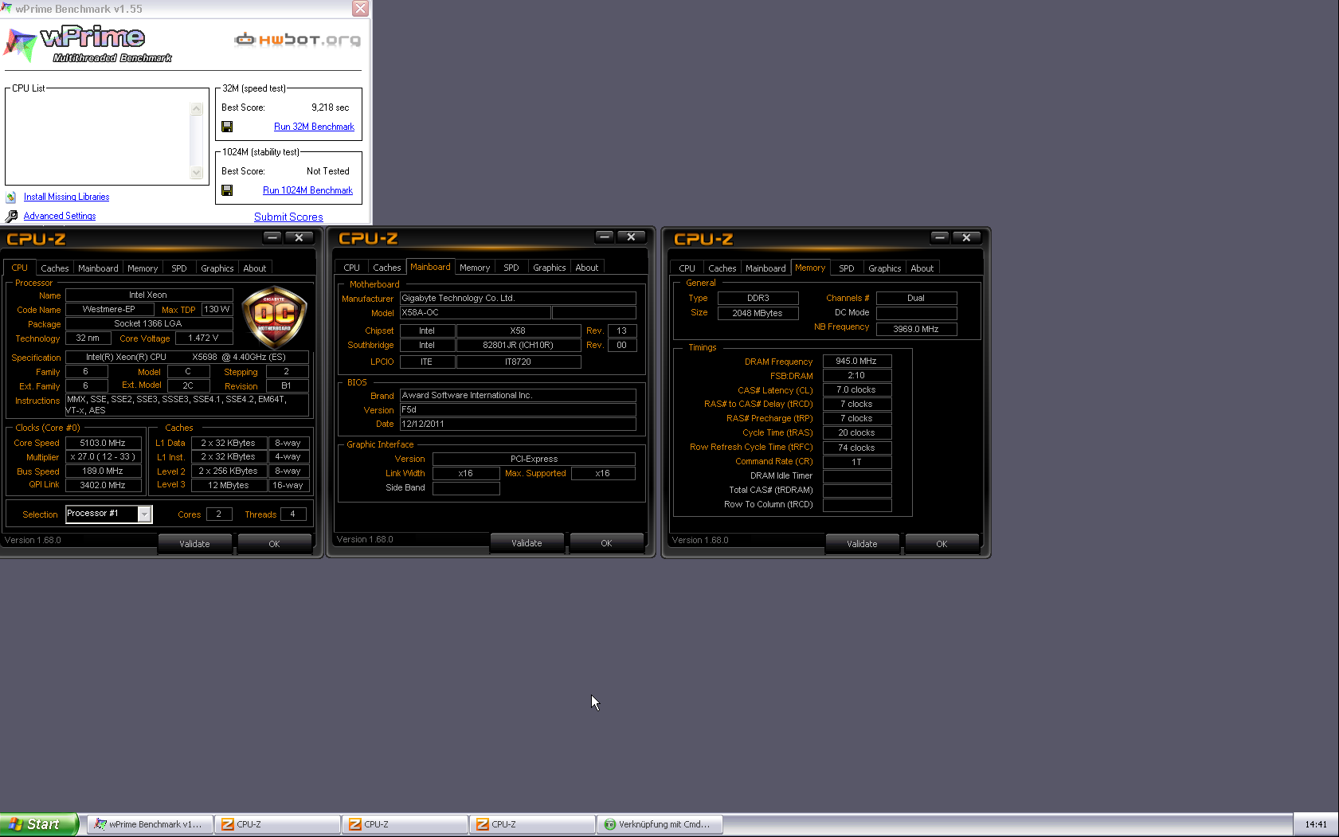The height and width of the screenshot is (837, 1339).
Task: Minimize the Mainboard CPU-Z window
Action: [x=605, y=237]
